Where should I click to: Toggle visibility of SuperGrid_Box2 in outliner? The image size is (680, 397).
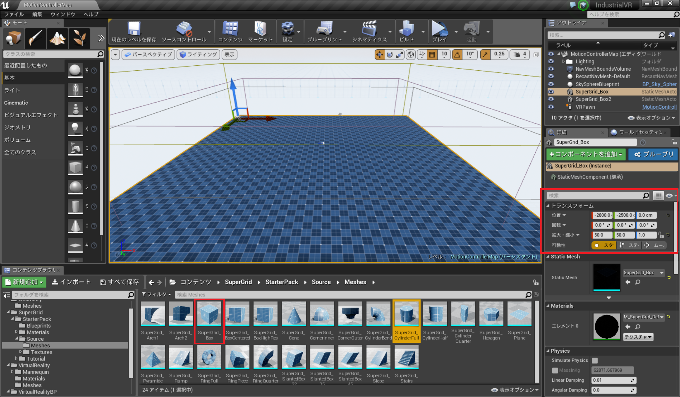[551, 99]
